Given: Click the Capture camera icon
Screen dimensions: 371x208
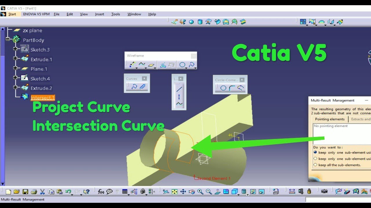Looking at the screenshot, I should [x=324, y=191].
